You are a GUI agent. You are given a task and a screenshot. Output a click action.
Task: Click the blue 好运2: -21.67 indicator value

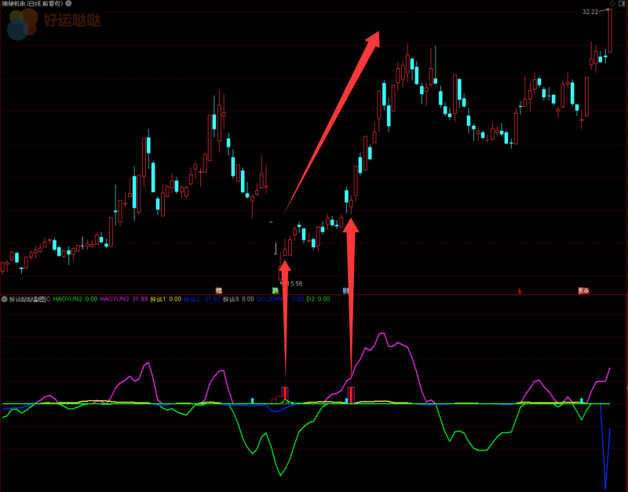(x=202, y=299)
